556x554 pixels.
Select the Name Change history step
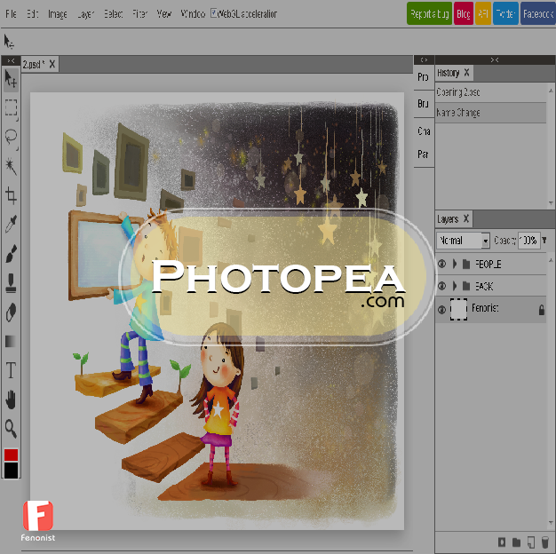coord(491,113)
